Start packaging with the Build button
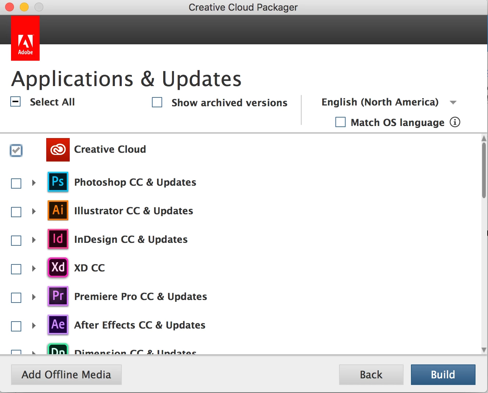The height and width of the screenshot is (393, 488). [x=443, y=374]
